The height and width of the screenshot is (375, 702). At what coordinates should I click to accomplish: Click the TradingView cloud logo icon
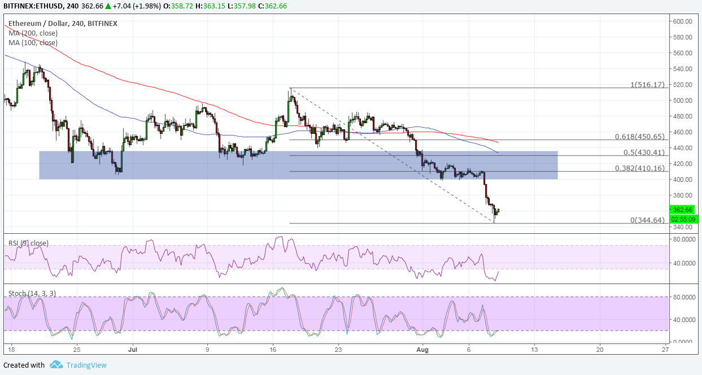[56, 365]
